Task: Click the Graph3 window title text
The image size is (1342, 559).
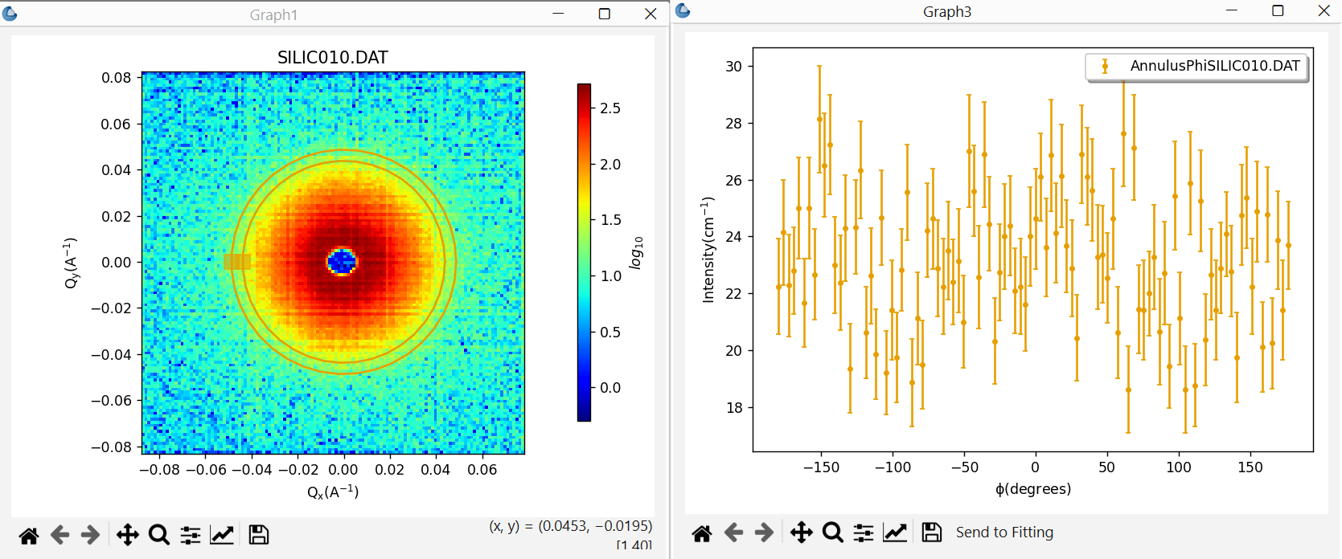Action: 947,11
